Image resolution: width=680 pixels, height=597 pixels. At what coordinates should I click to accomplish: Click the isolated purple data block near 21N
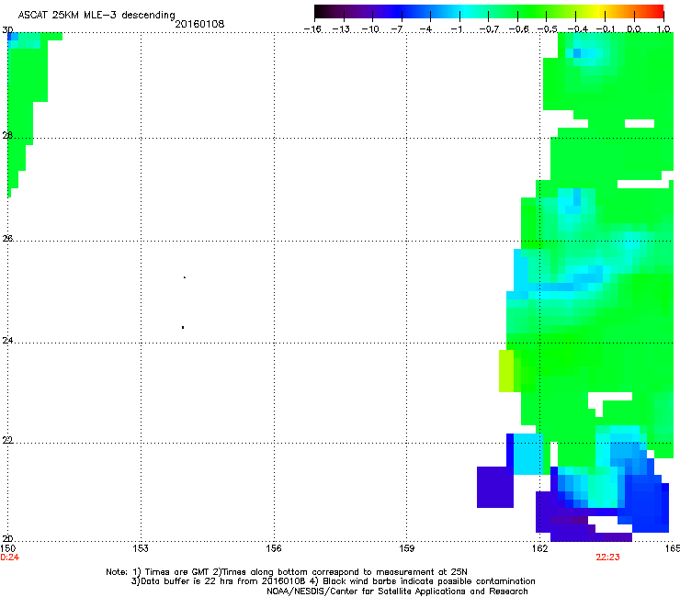point(495,488)
